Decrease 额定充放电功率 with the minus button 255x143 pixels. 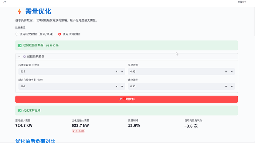(x=116, y=86)
